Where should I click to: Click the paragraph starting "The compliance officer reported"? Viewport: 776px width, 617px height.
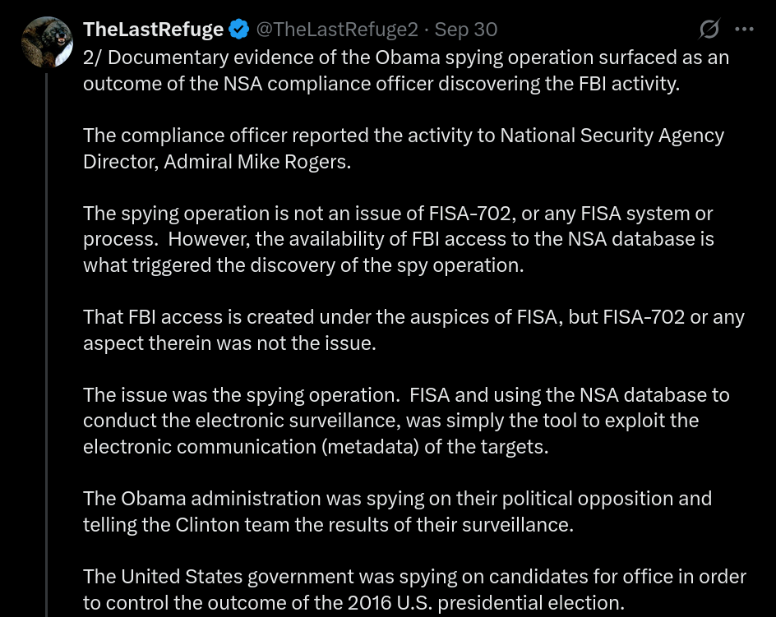(403, 149)
